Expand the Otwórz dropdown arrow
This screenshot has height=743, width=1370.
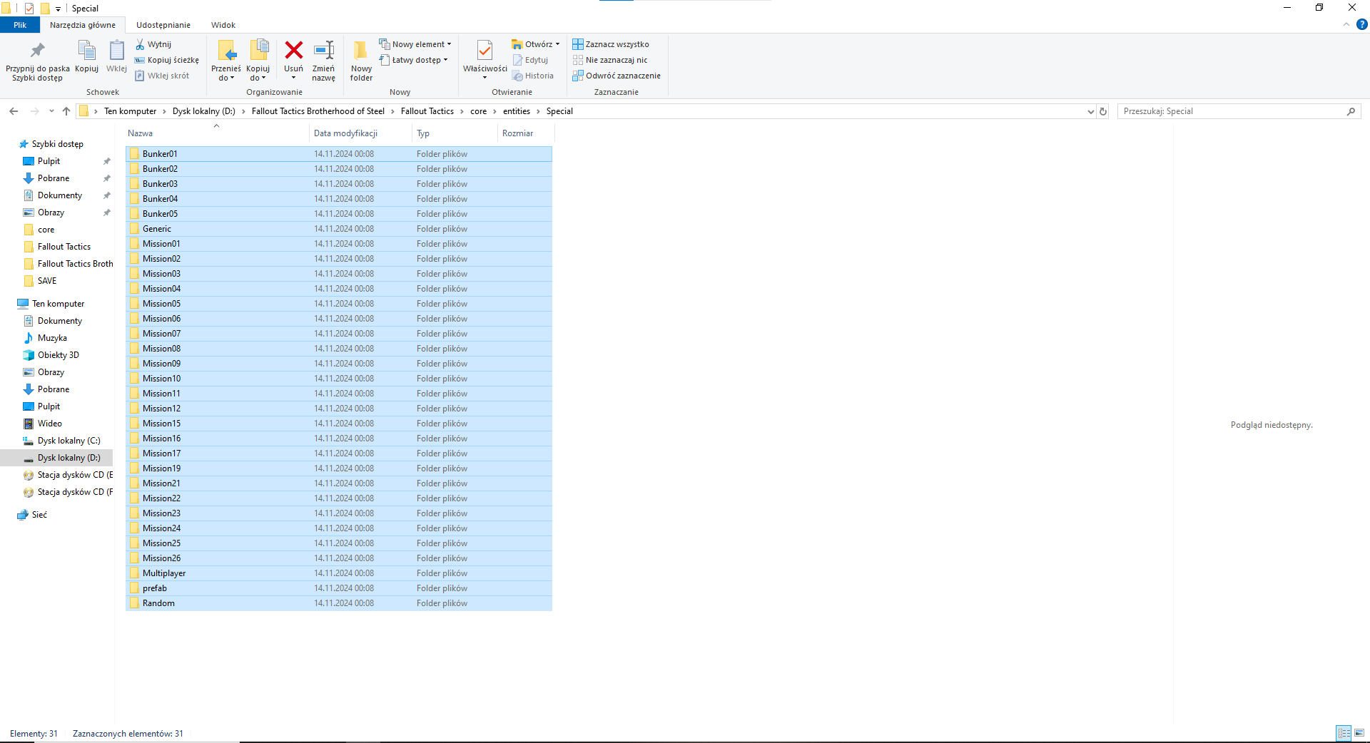(x=558, y=44)
